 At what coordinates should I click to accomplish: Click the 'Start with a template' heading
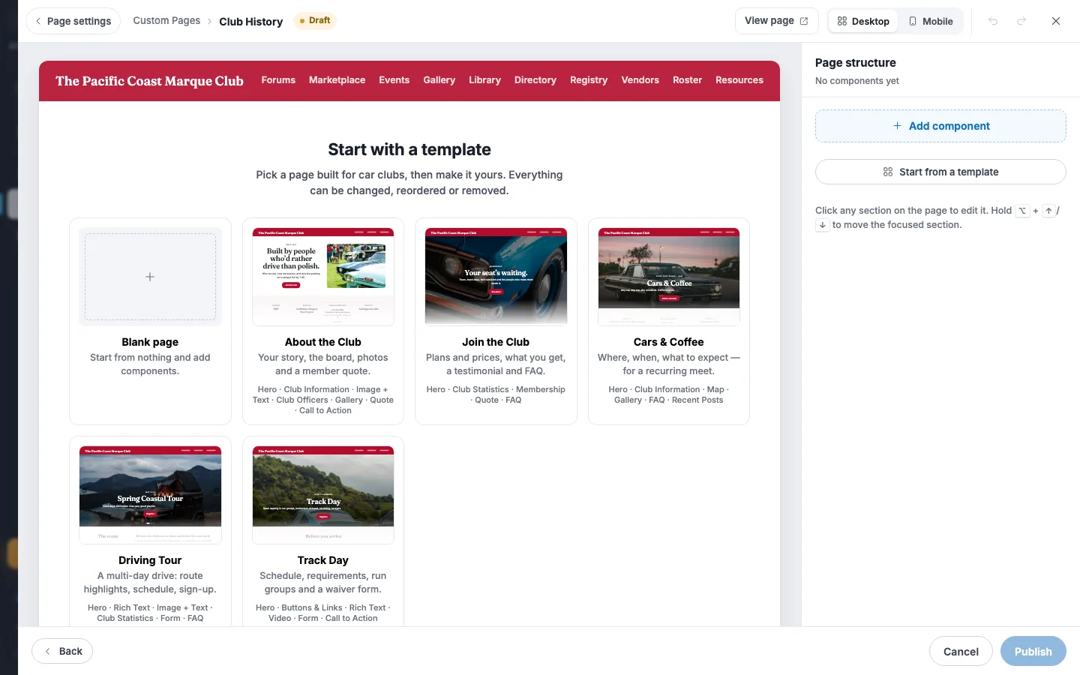click(409, 149)
